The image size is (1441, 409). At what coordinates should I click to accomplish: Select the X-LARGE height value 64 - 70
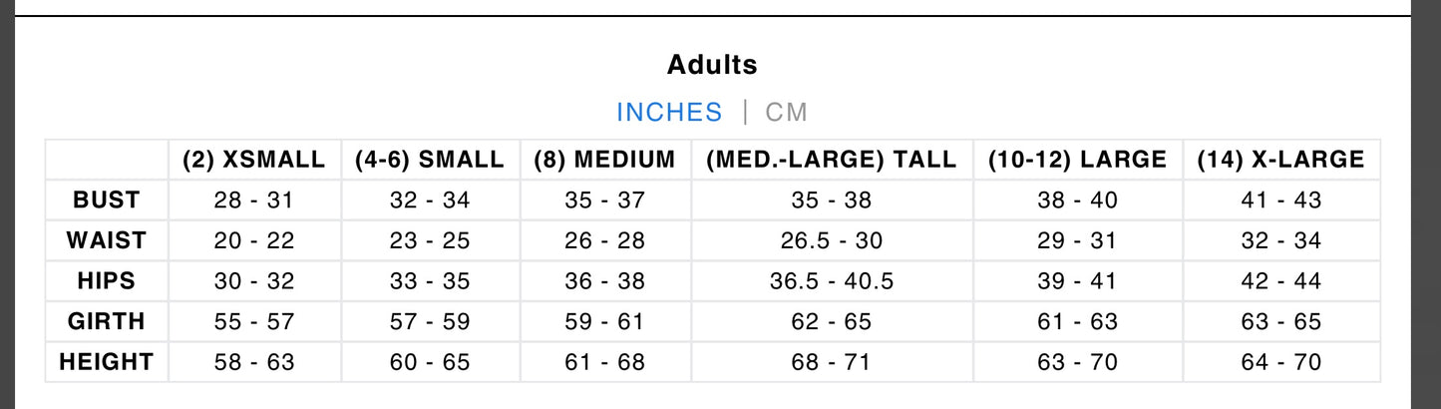(1280, 361)
